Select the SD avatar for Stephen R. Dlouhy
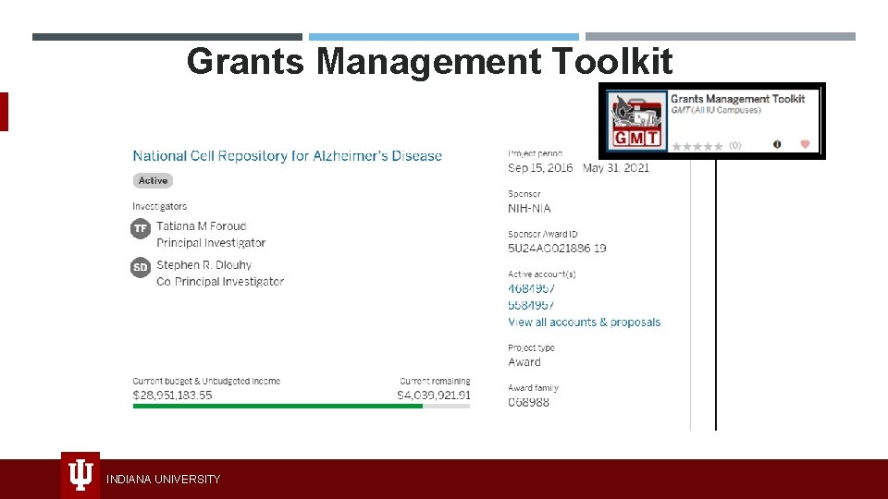Screen dimensions: 888x499 point(141,267)
